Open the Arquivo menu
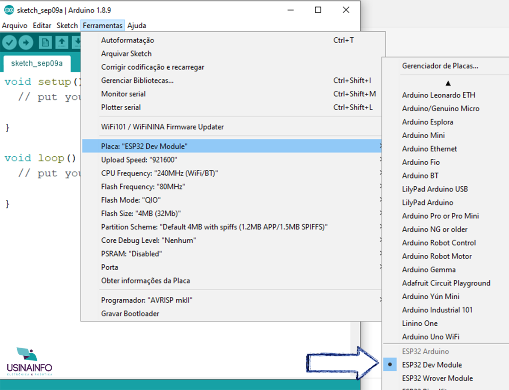 15,25
